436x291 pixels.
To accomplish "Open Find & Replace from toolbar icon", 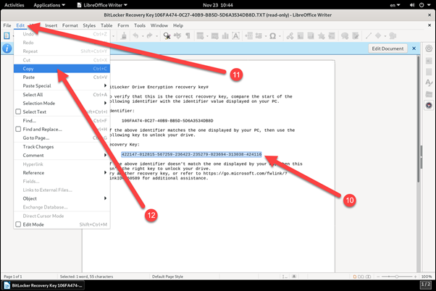I will [167, 36].
